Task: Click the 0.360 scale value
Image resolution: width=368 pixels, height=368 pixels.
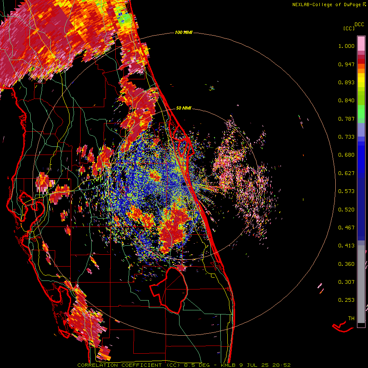Action: point(346,264)
